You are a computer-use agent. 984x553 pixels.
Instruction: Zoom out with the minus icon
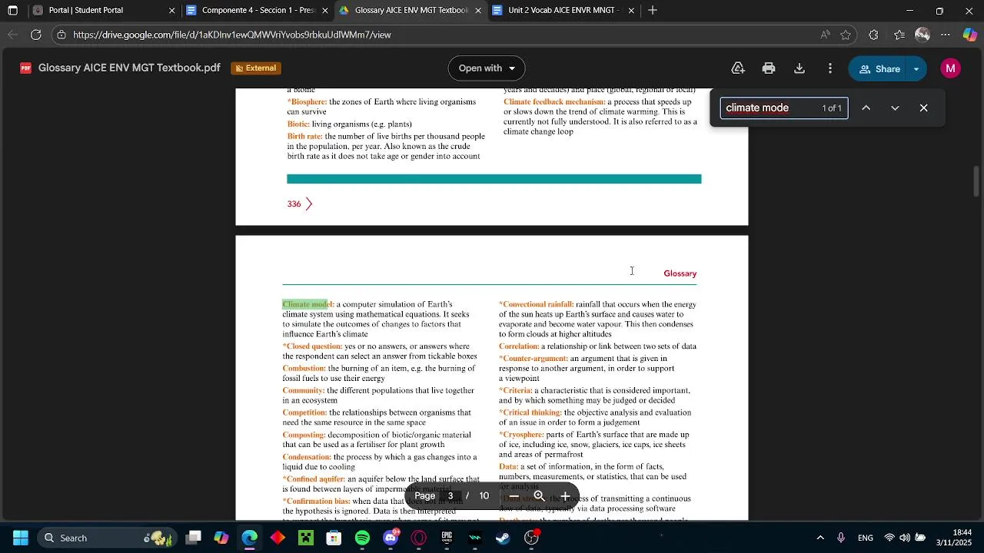[x=514, y=496]
